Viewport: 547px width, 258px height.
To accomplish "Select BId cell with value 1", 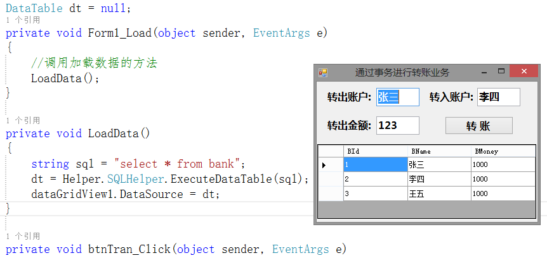I will pyautogui.click(x=376, y=164).
